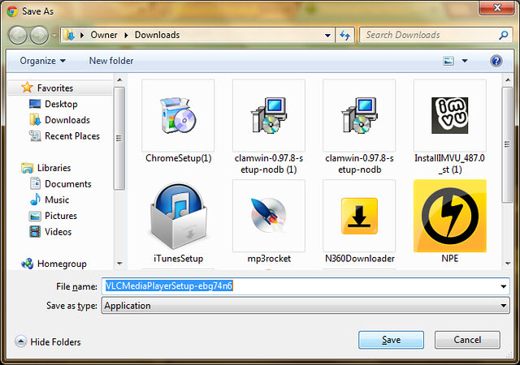Click the Save button

pyautogui.click(x=391, y=340)
